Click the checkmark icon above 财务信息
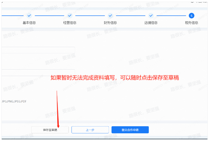This screenshot has width=210, height=143. click(110, 16)
